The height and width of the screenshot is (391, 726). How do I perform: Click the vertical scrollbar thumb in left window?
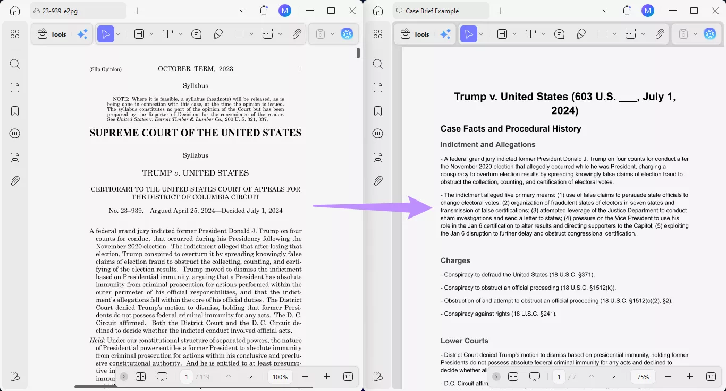(x=358, y=53)
